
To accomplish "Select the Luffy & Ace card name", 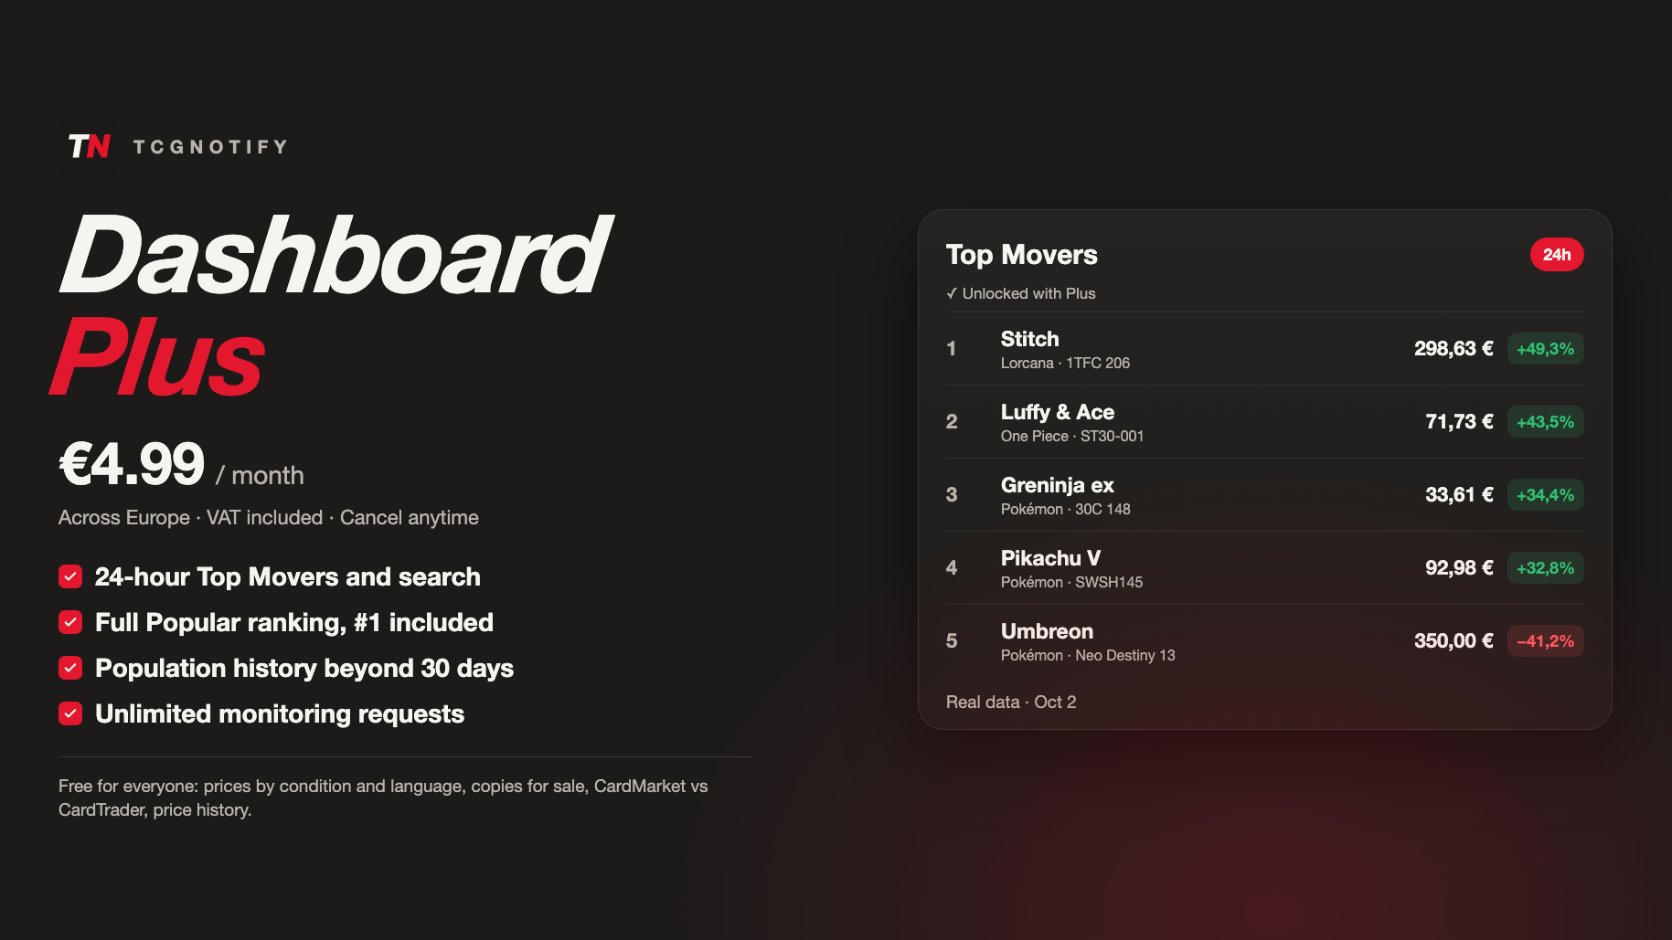I will point(1058,412).
